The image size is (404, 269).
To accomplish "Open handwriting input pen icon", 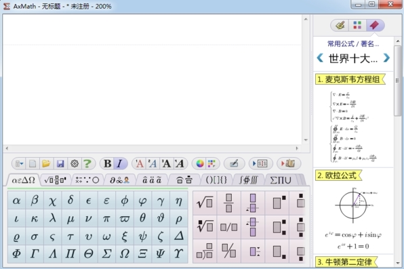I will pyautogui.click(x=234, y=163).
